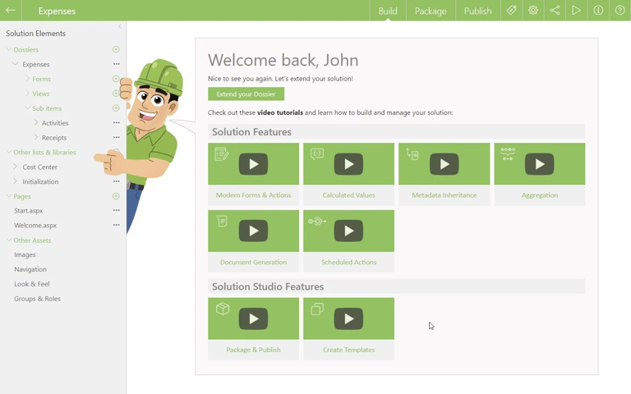Collapse the Sub items tree node
631x394 pixels.
tap(28, 108)
